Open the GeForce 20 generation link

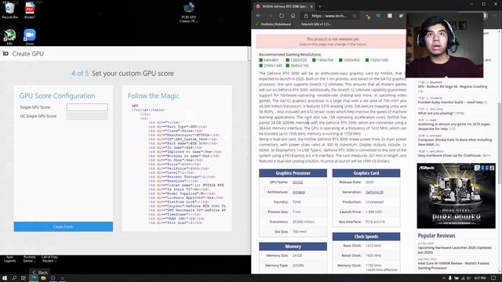374,192
